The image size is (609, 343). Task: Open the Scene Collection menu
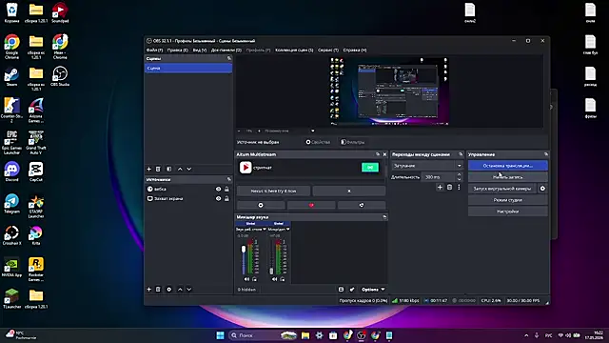294,50
